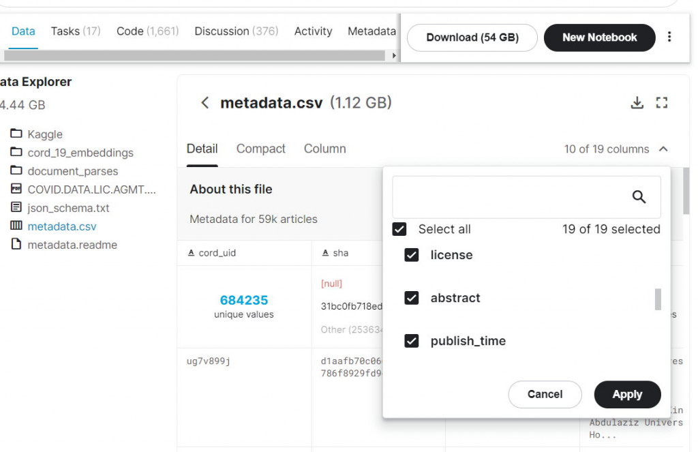Click the fullscreen expand icon

[x=661, y=103]
